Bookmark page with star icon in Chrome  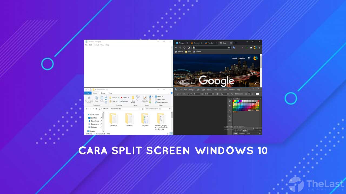click(x=229, y=47)
